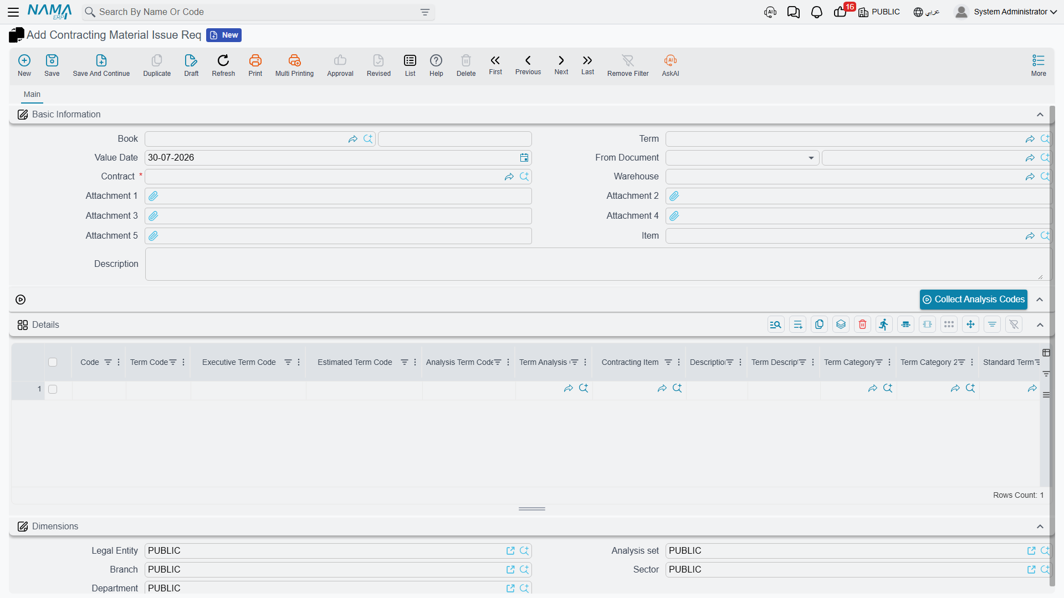
Task: Open System Administrator user menu
Action: click(1005, 12)
